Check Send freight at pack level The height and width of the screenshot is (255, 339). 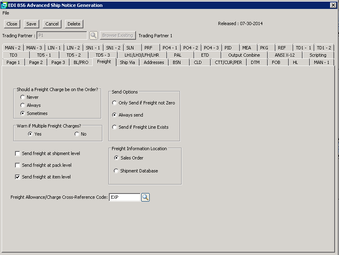click(x=17, y=165)
